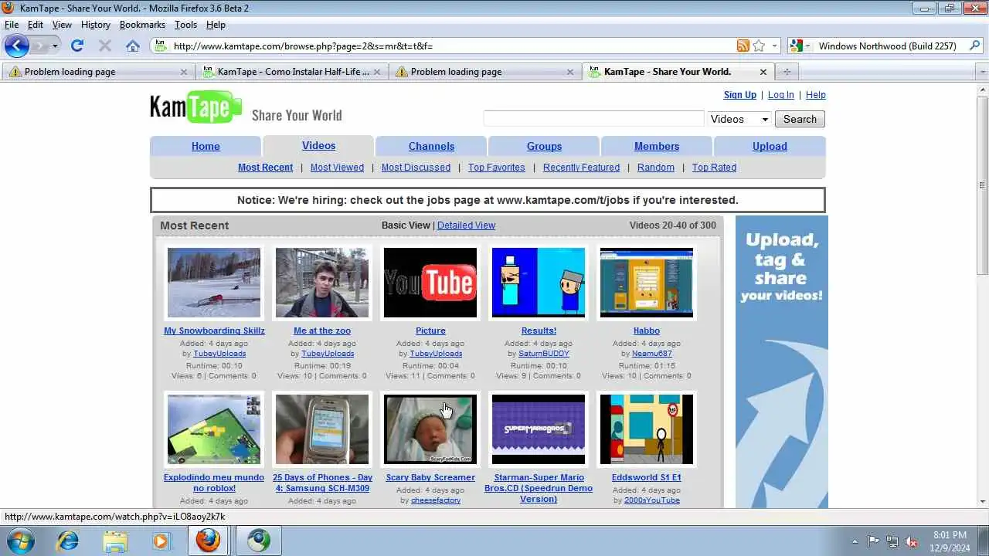The width and height of the screenshot is (989, 556).
Task: Open a new tab with the plus button
Action: point(787,72)
